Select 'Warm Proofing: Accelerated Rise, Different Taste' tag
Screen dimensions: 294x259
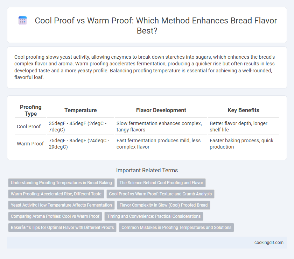pyautogui.click(x=56, y=194)
